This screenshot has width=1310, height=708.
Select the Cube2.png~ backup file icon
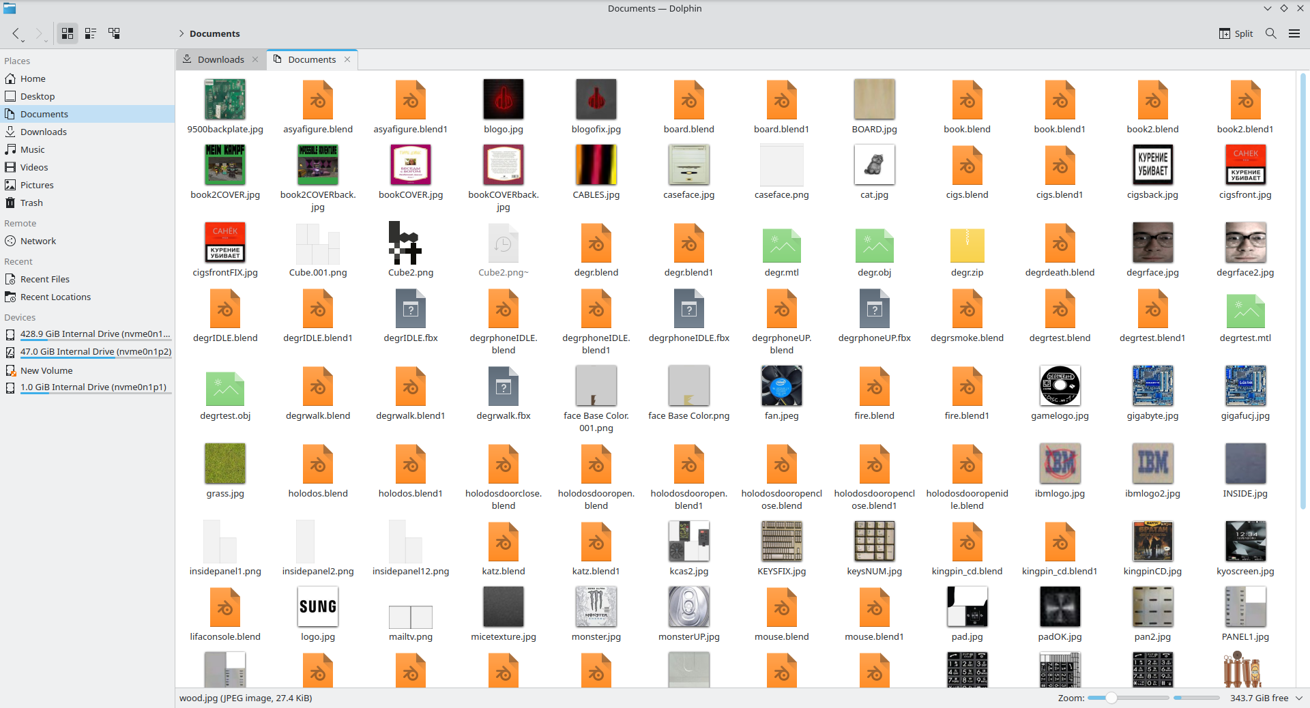point(504,243)
